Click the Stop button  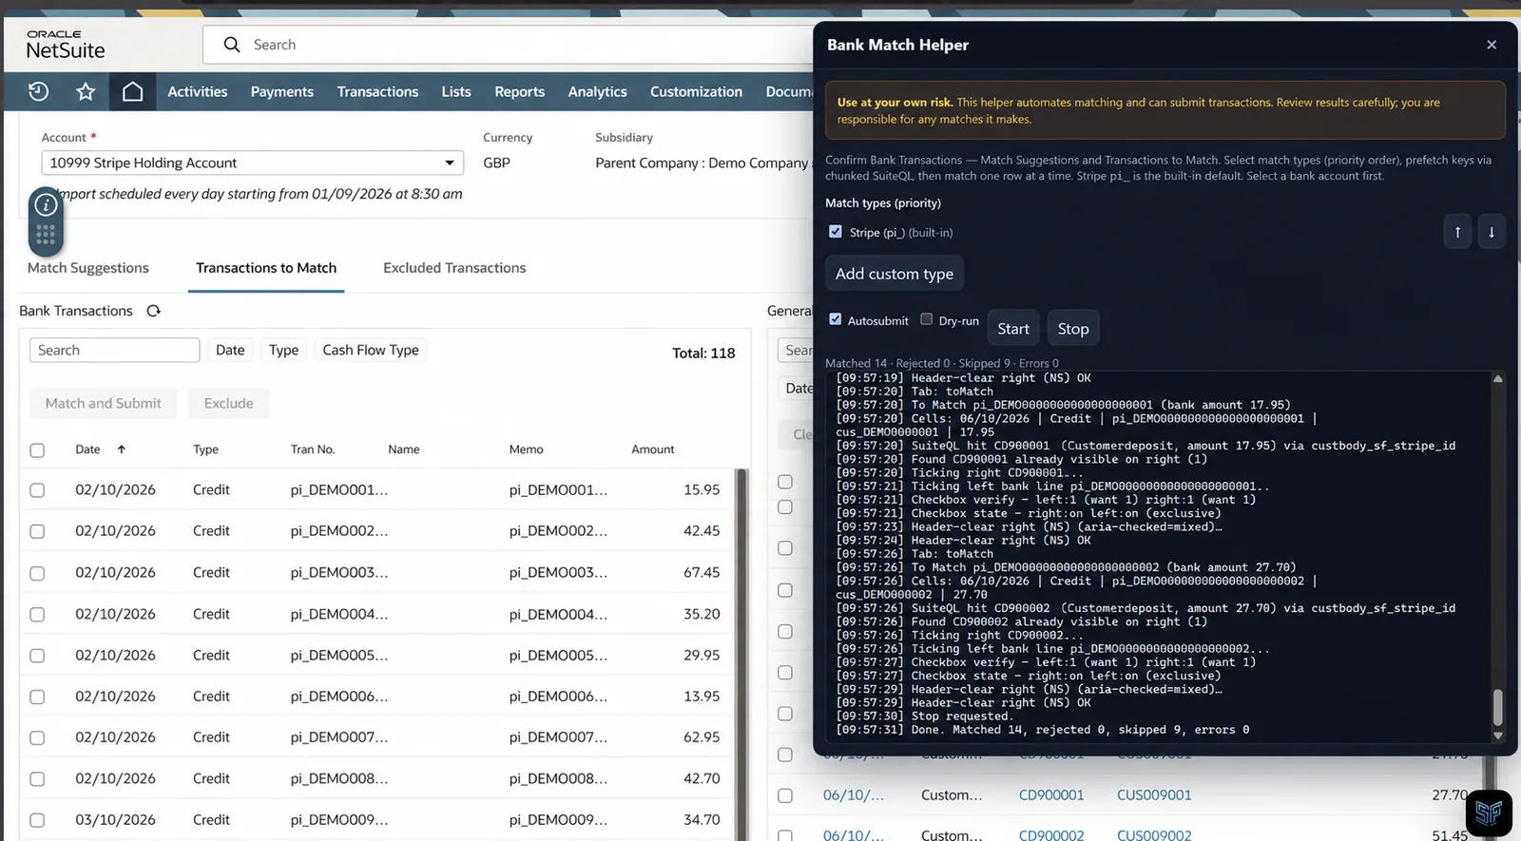[1073, 329]
